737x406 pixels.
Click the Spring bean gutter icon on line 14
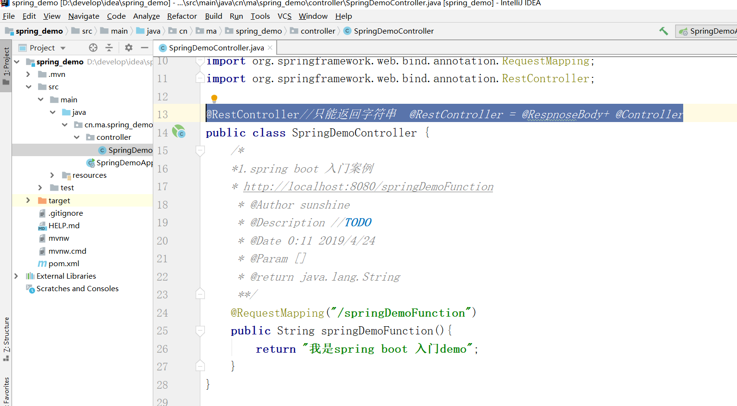click(x=179, y=132)
